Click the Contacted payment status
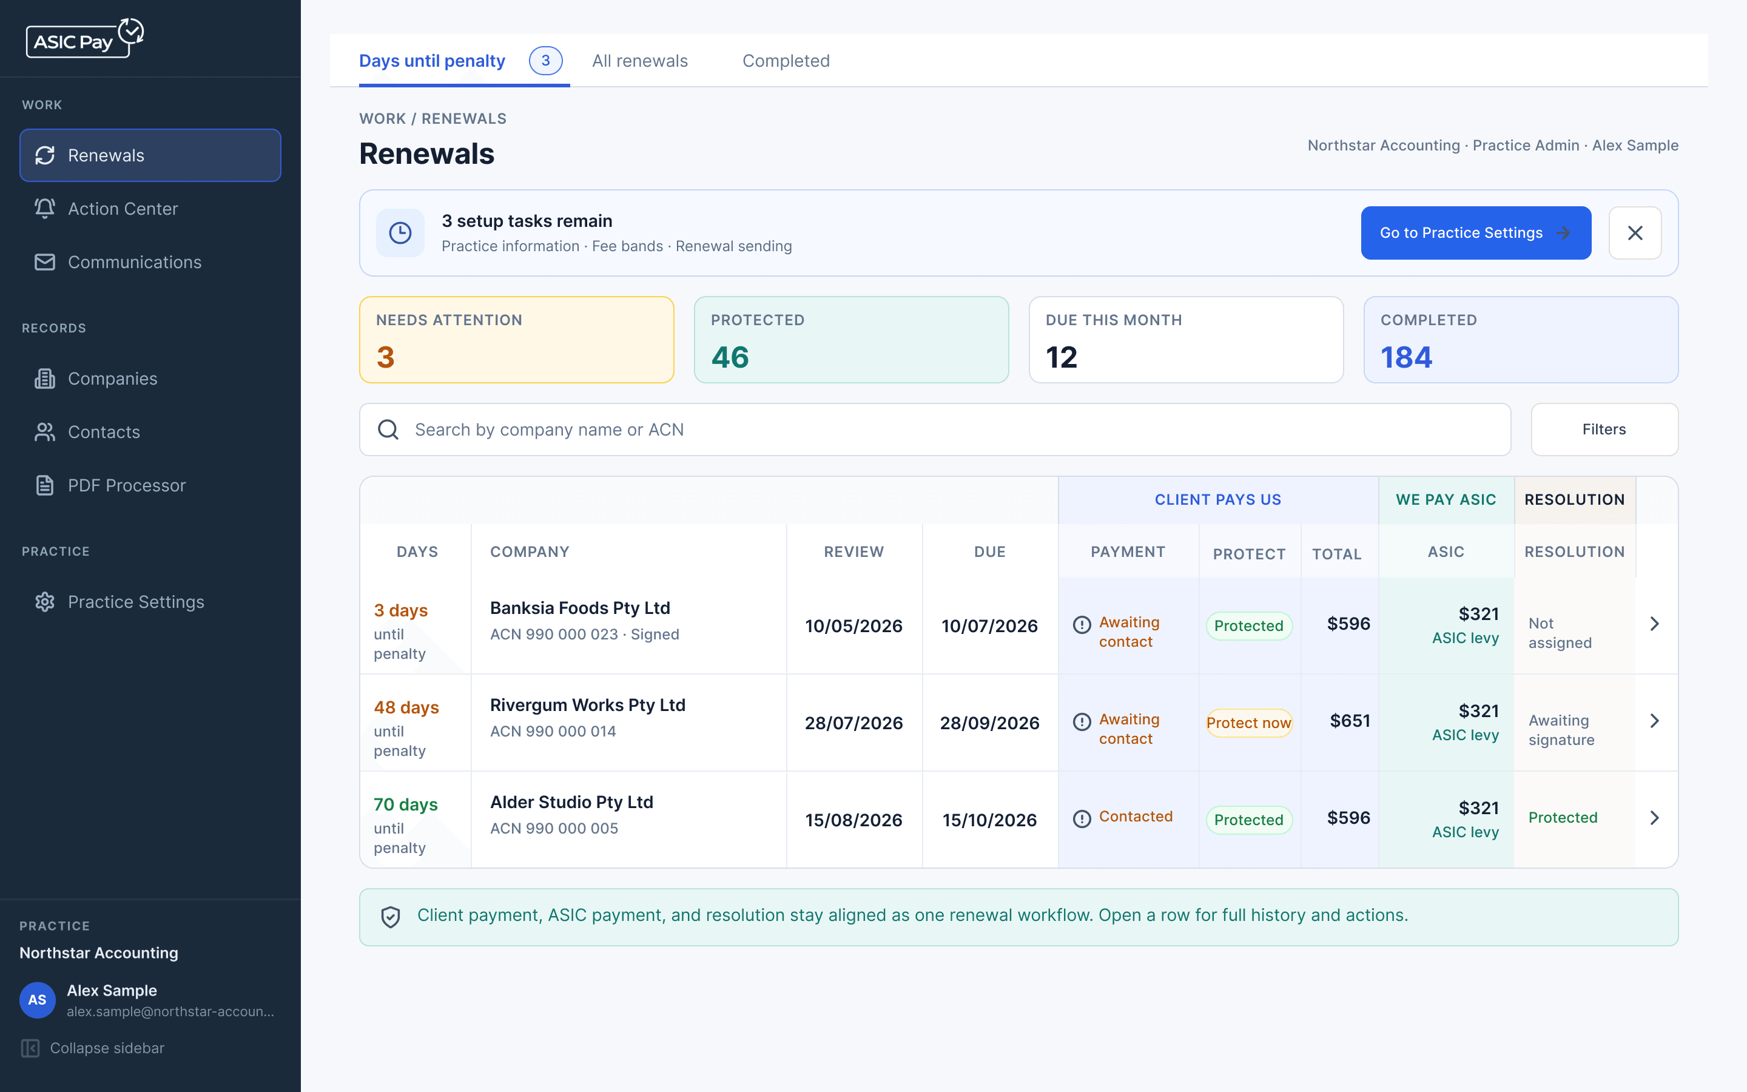The image size is (1747, 1092). (x=1136, y=816)
